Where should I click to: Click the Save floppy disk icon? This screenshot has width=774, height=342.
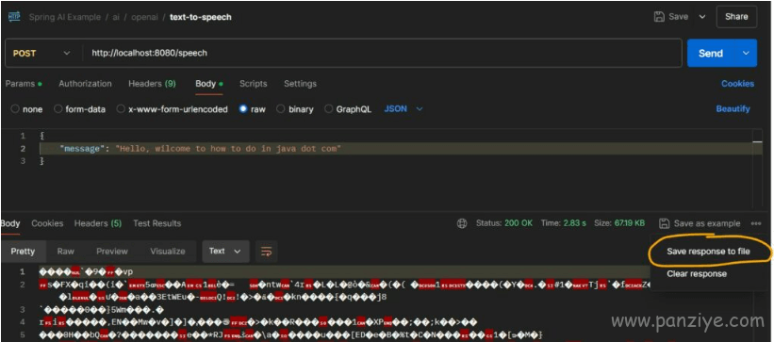658,17
